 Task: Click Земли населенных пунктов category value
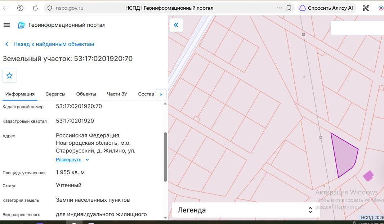[x=93, y=200]
